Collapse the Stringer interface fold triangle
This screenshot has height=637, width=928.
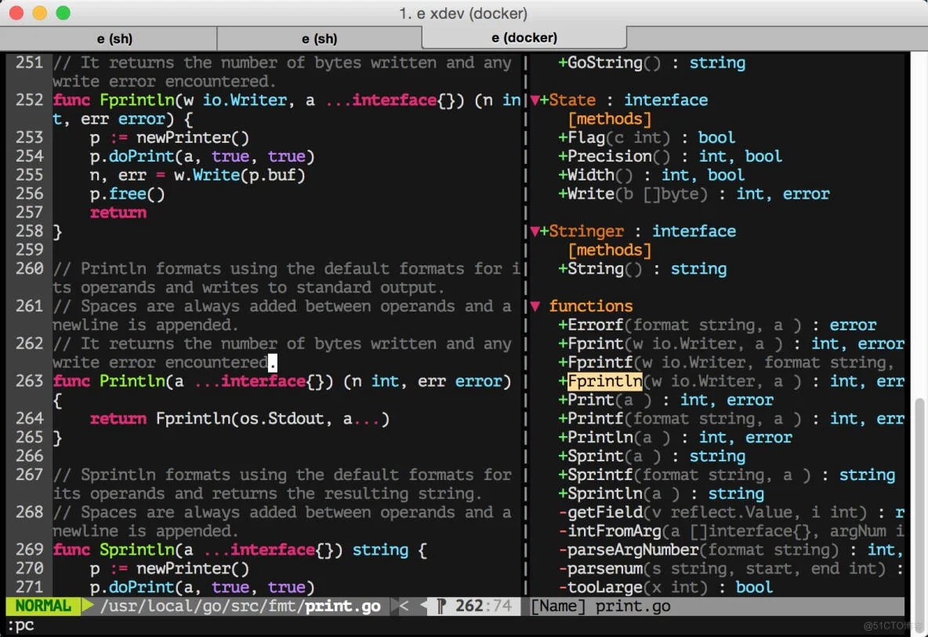click(x=535, y=231)
